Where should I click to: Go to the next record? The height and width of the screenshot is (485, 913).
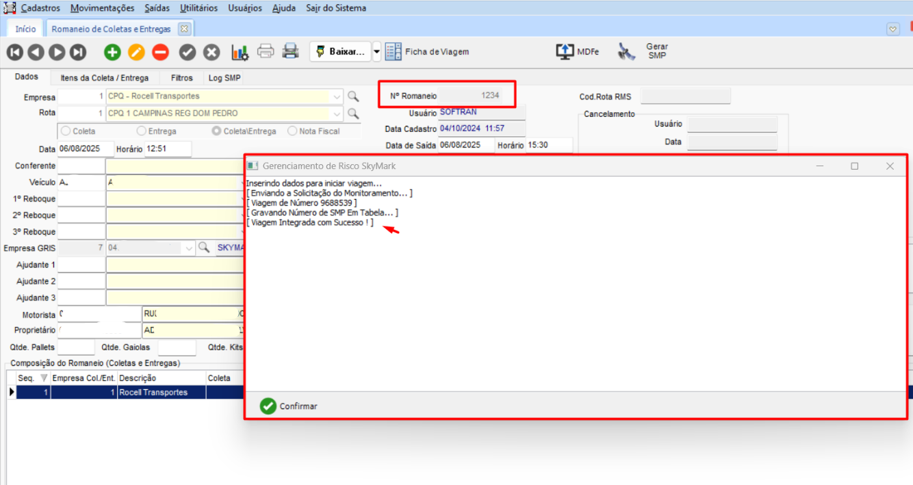click(x=57, y=52)
